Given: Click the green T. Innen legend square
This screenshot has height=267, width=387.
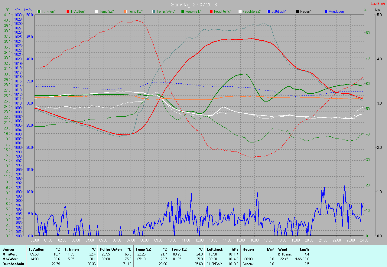Looking at the screenshot, I should [x=39, y=12].
